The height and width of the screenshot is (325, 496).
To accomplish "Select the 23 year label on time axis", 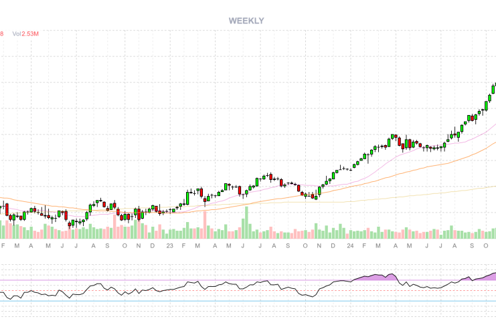I will pyautogui.click(x=170, y=245).
